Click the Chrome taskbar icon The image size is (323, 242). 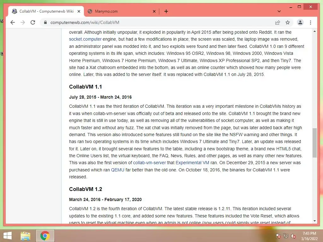click(45, 236)
